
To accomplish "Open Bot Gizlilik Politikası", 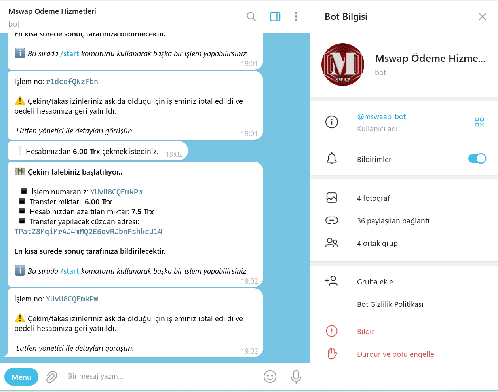I will [390, 304].
